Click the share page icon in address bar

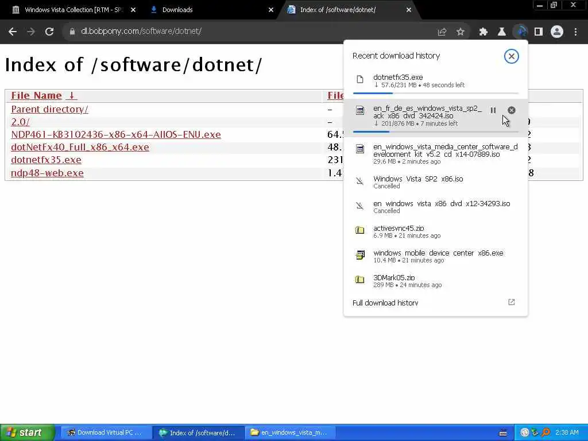(442, 32)
